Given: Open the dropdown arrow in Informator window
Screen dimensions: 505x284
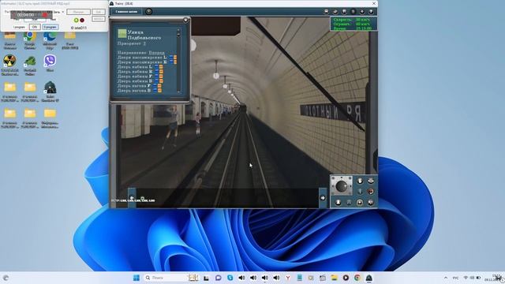Looking at the screenshot, I should pos(63,12).
